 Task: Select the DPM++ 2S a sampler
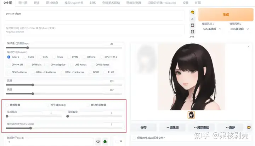coord(109,57)
